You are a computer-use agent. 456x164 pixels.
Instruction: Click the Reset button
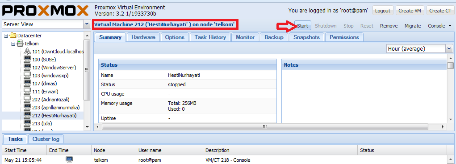[367, 26]
